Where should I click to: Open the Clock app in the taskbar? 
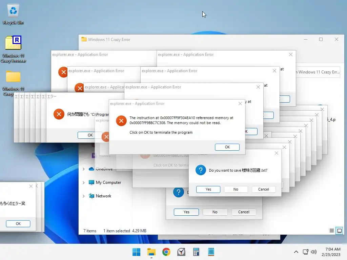181,252
